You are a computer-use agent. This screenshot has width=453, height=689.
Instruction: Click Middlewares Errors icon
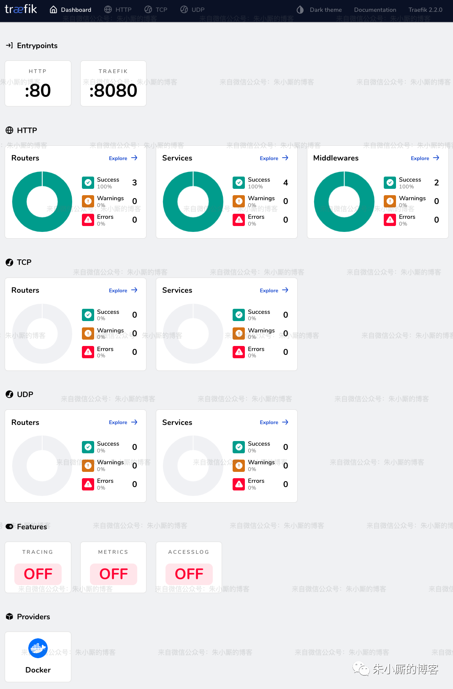click(x=390, y=220)
